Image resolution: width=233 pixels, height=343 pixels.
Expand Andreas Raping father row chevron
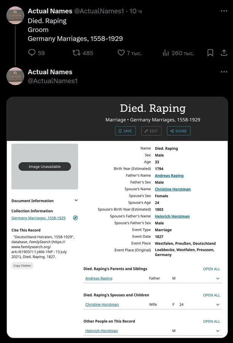[x=218, y=279]
